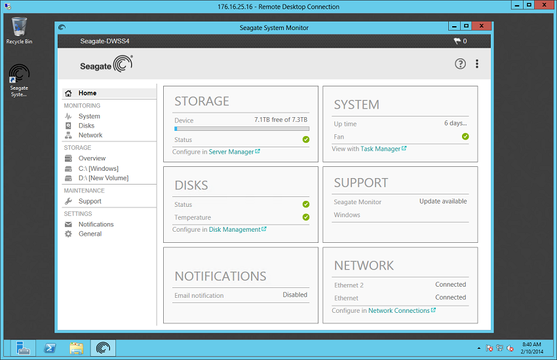Click the NETWORK card heading

[x=364, y=266]
